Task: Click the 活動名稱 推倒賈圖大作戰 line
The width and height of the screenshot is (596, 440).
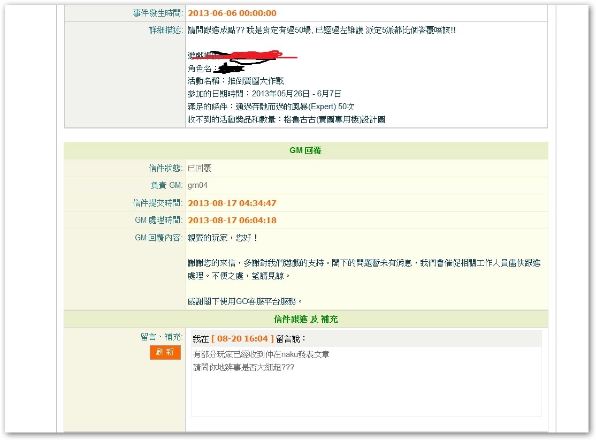Action: pyautogui.click(x=235, y=81)
